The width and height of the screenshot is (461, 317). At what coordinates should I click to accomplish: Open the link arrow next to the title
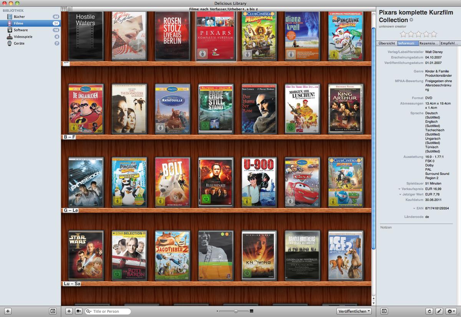(x=411, y=20)
